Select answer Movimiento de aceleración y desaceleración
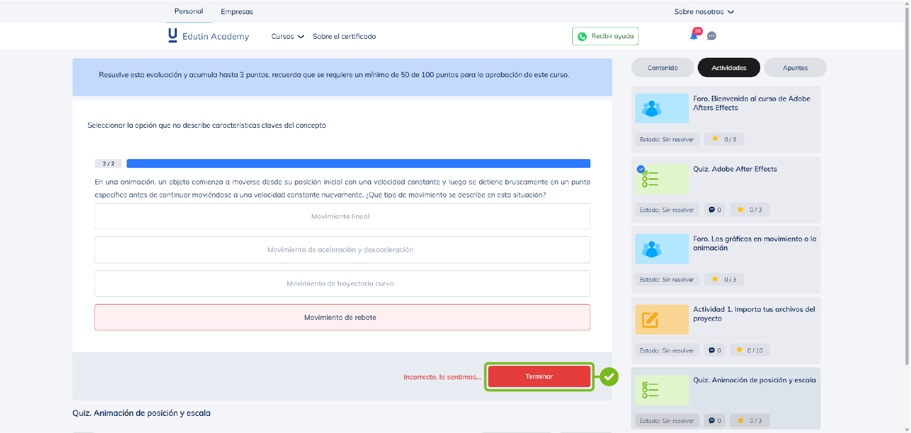 pyautogui.click(x=342, y=250)
